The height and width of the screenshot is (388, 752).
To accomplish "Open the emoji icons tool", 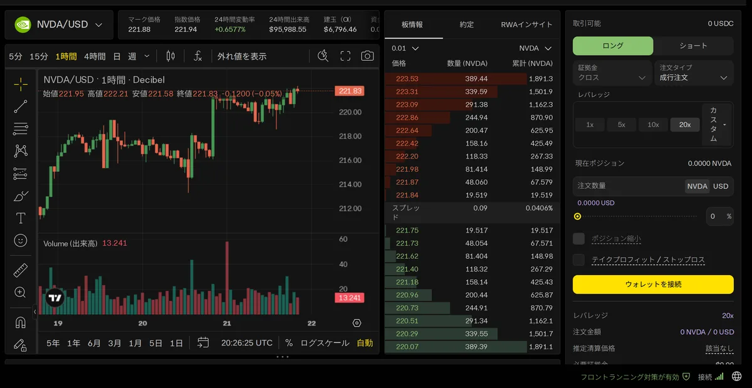I will (21, 241).
